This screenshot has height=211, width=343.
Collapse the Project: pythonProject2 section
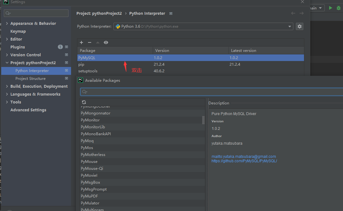point(7,63)
